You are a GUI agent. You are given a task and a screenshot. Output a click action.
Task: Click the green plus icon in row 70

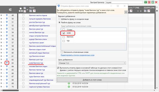(69, 87)
